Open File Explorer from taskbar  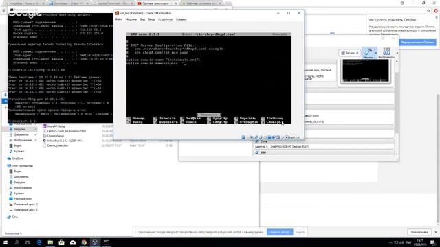50,242
